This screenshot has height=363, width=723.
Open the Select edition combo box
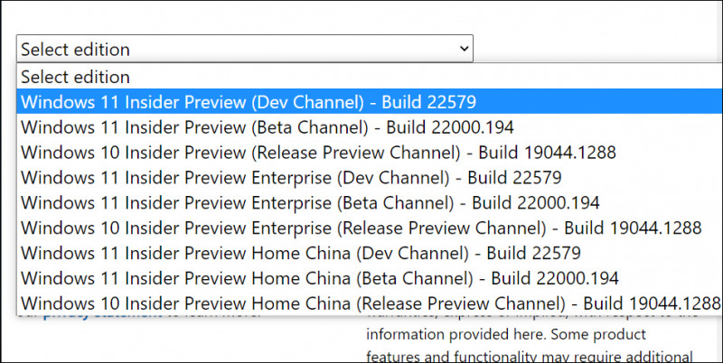(244, 49)
